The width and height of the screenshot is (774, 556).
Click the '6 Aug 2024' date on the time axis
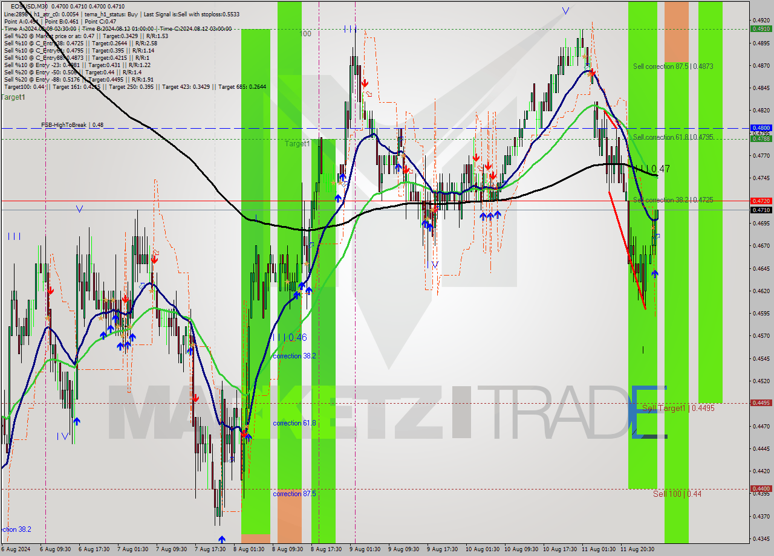[x=17, y=549]
